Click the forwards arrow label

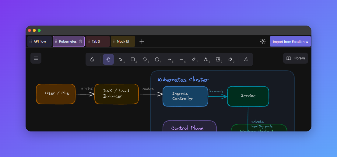216,91
